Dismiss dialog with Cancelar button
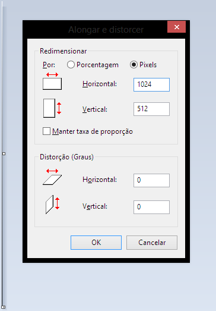216x311 pixels. (152, 243)
